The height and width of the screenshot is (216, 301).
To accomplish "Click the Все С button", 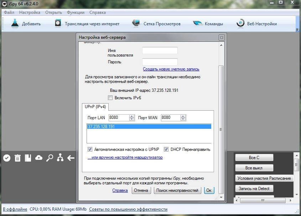I will tap(254, 158).
